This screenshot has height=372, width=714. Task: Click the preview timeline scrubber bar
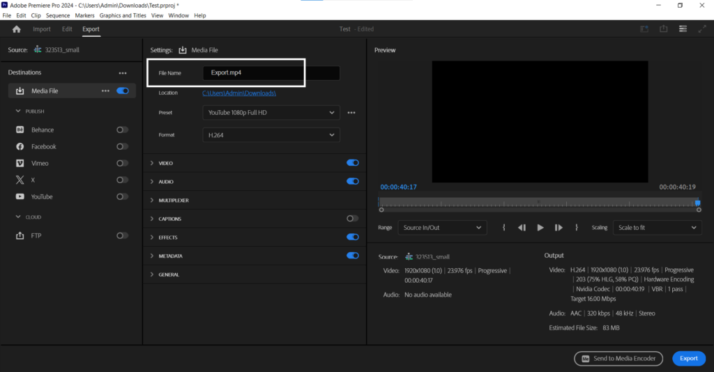pos(539,203)
